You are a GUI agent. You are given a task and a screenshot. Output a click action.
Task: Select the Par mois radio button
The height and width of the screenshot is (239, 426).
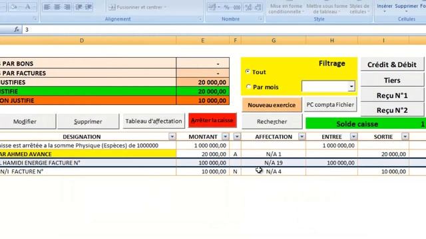pyautogui.click(x=248, y=87)
